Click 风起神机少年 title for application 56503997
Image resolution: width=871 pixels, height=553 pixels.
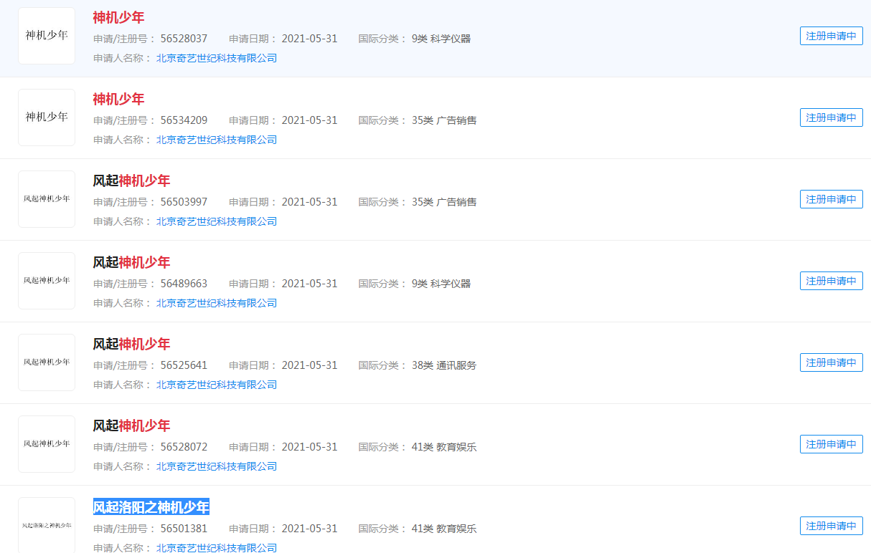point(131,181)
